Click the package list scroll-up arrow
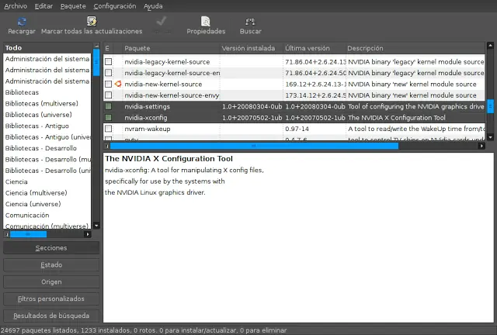This screenshot has width=497, height=335. click(490, 46)
